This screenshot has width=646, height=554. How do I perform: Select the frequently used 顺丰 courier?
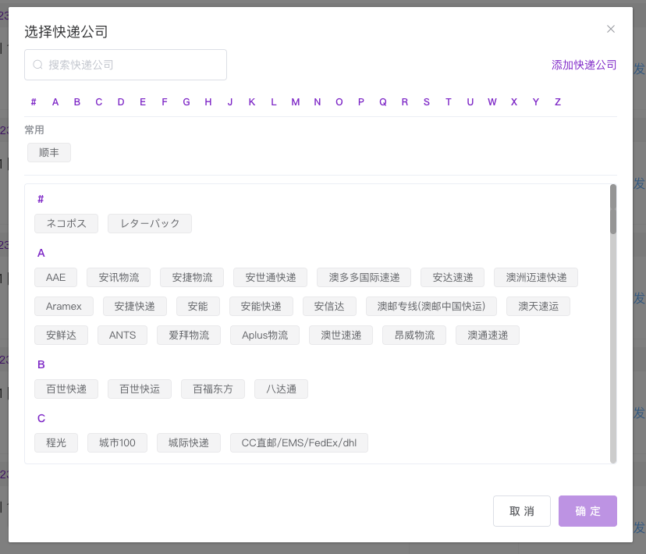pyautogui.click(x=49, y=152)
